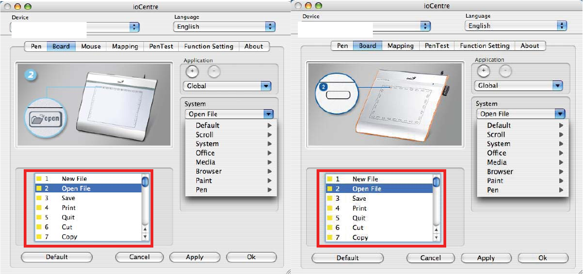Click the remove application minus icon in right ioCentre window
The height and width of the screenshot is (274, 583).
click(x=505, y=70)
